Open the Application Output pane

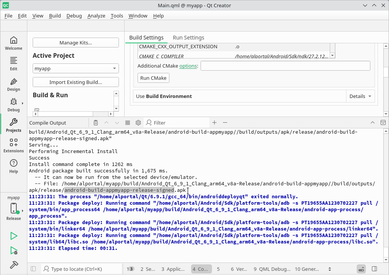coord(173,269)
